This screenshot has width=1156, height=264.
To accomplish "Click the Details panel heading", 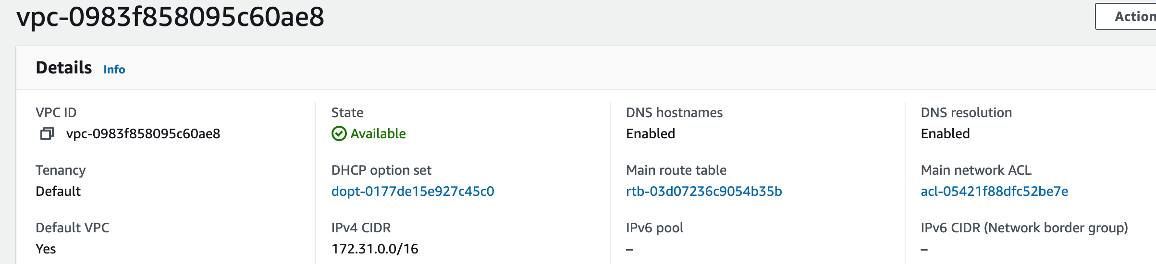I will (x=64, y=68).
